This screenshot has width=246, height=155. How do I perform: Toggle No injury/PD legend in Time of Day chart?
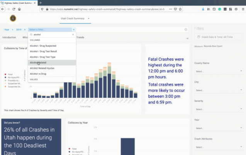click(x=12, y=77)
